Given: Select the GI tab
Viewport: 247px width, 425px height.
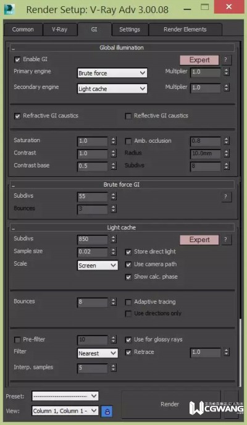Looking at the screenshot, I should click(94, 29).
